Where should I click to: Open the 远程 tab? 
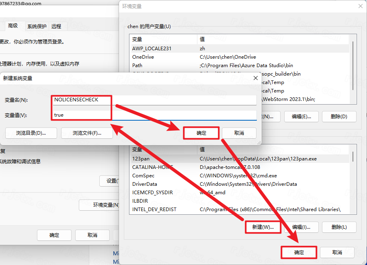(x=56, y=27)
